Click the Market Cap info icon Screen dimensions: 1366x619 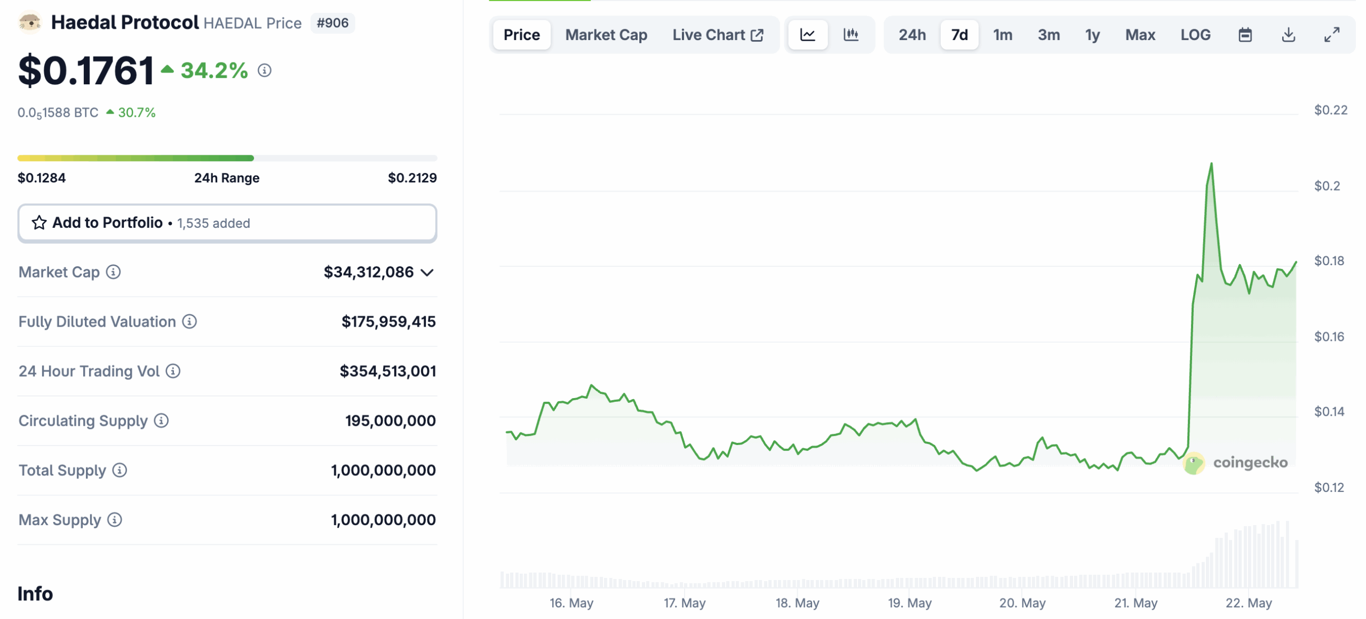tap(113, 272)
